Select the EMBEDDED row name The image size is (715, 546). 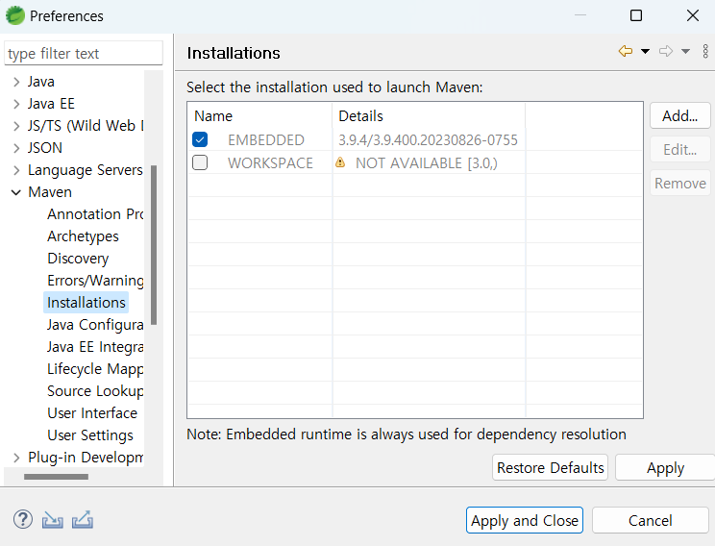(x=266, y=139)
